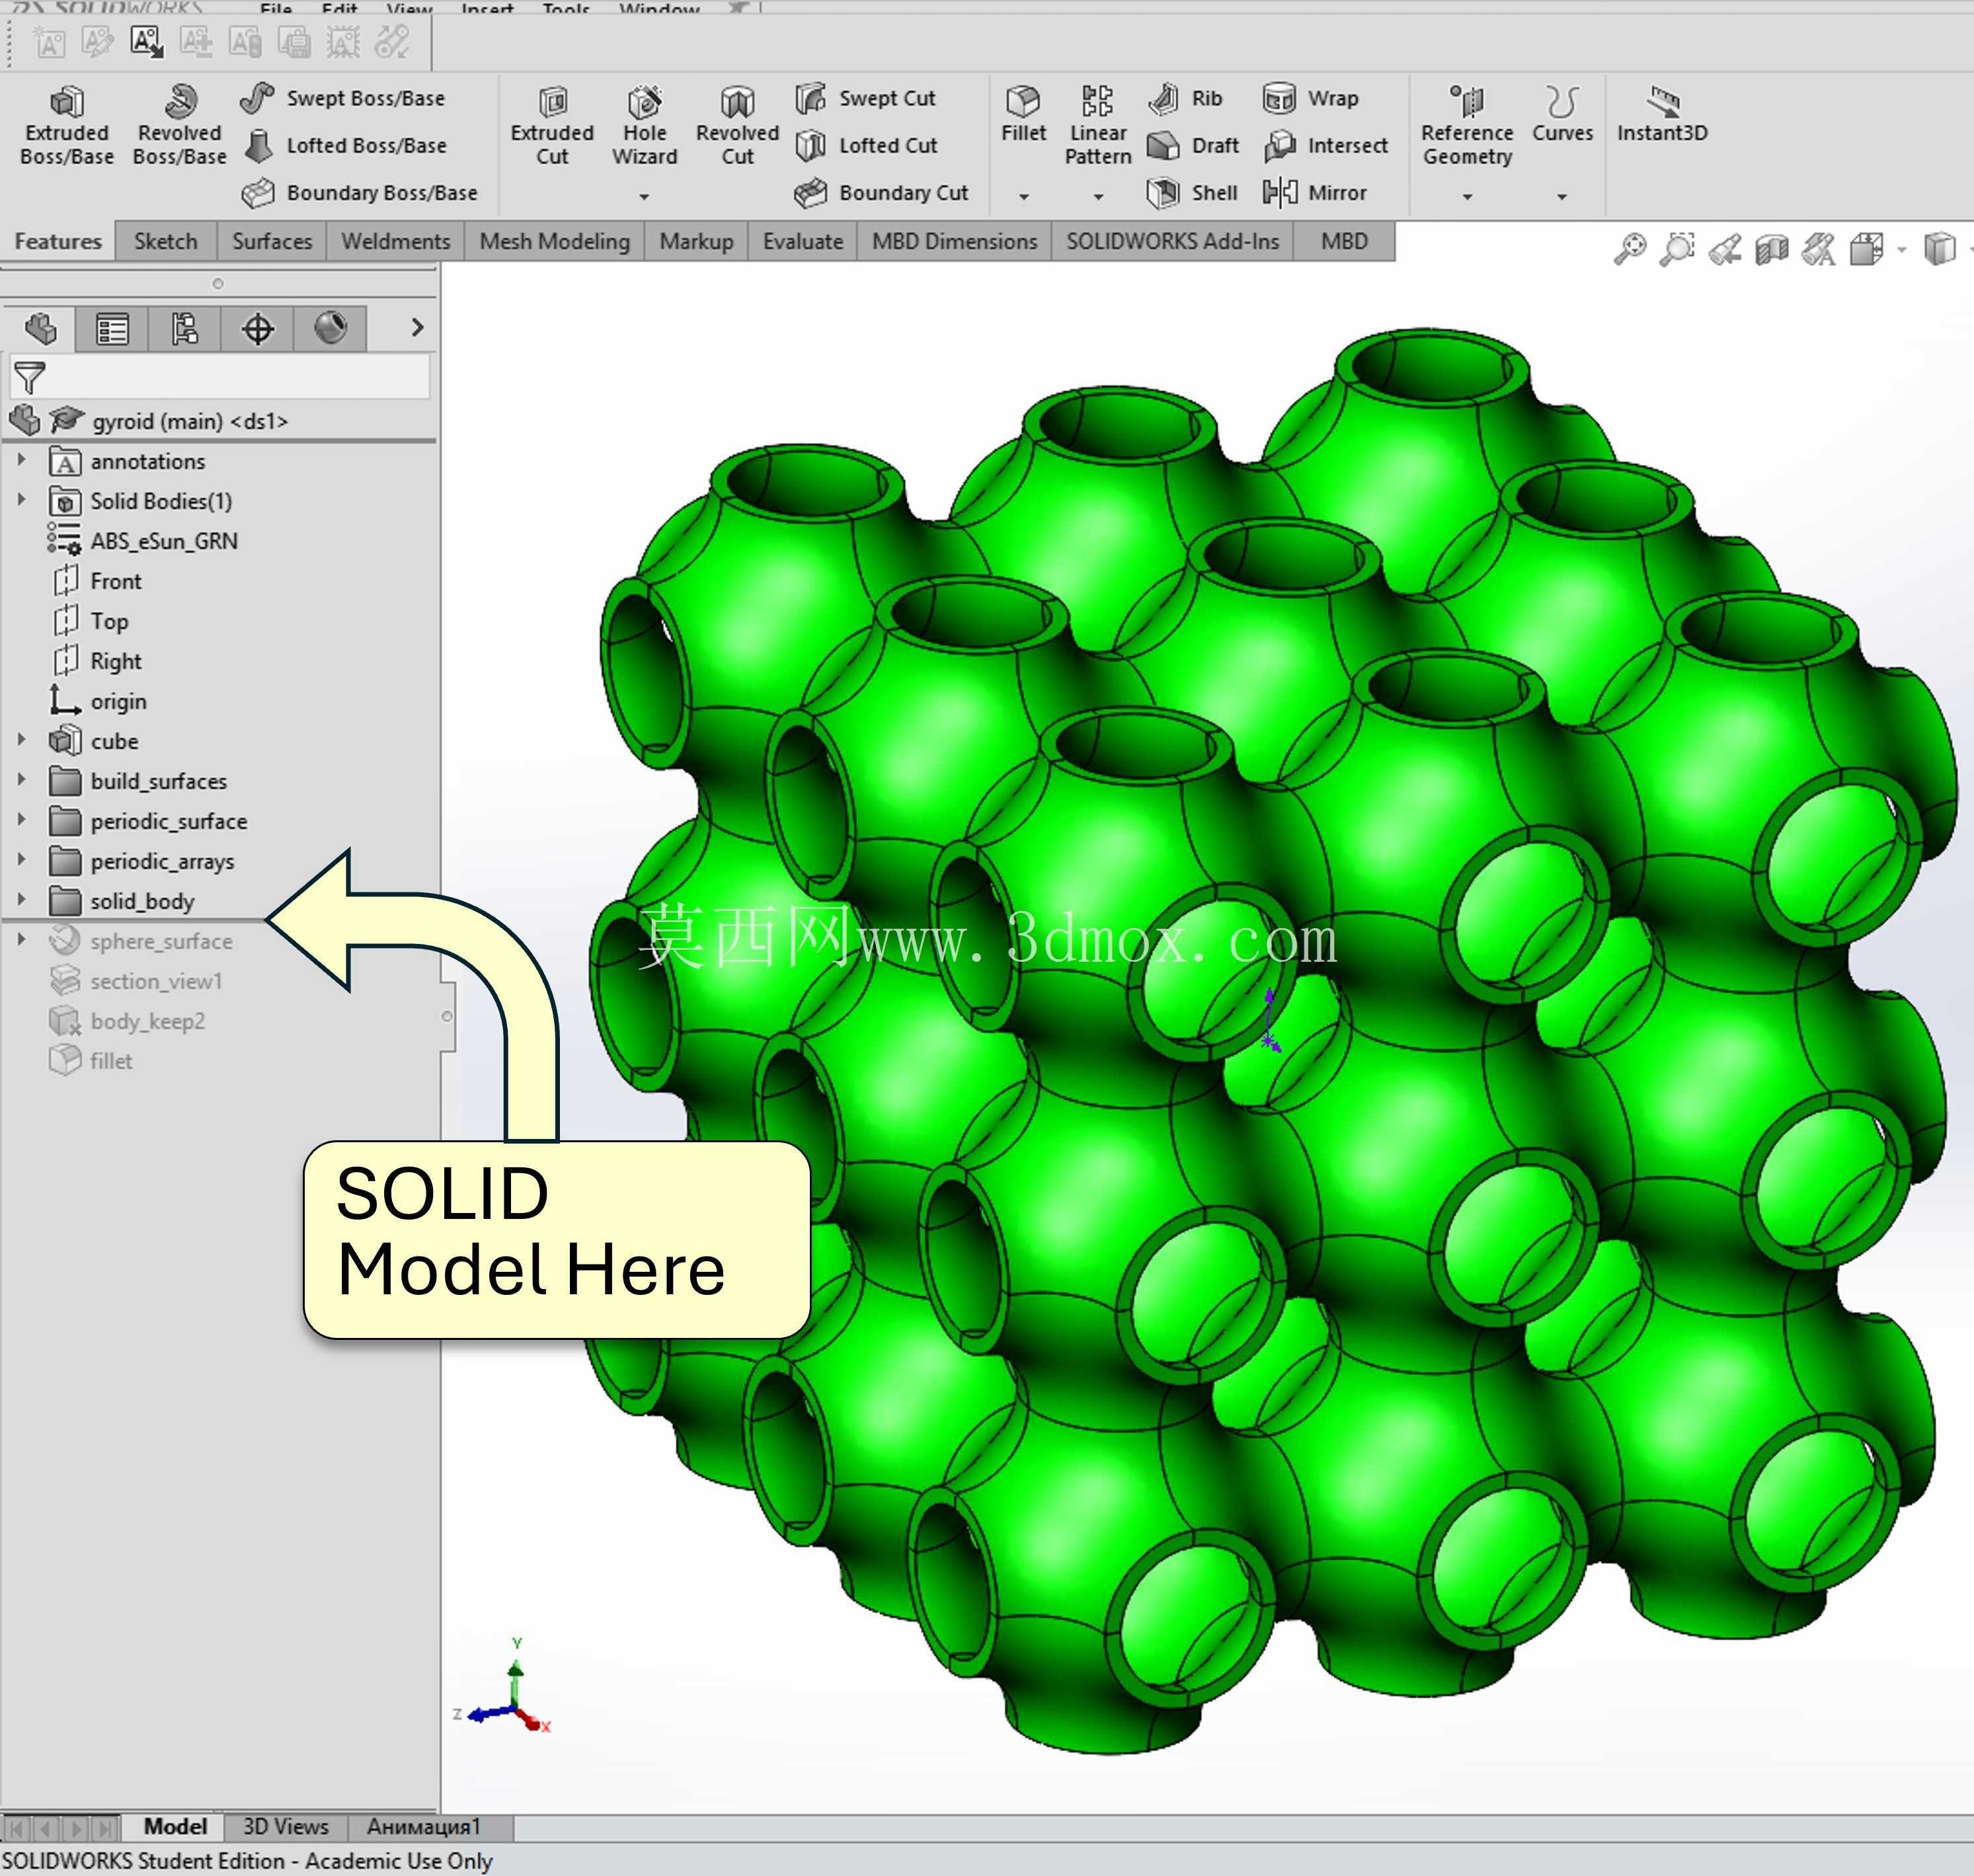The width and height of the screenshot is (1974, 1876).
Task: Open the PropertyManager tab
Action: pos(112,328)
